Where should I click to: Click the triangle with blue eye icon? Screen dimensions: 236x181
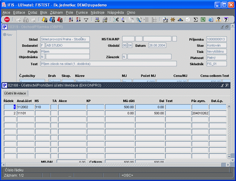[x=180, y=20]
